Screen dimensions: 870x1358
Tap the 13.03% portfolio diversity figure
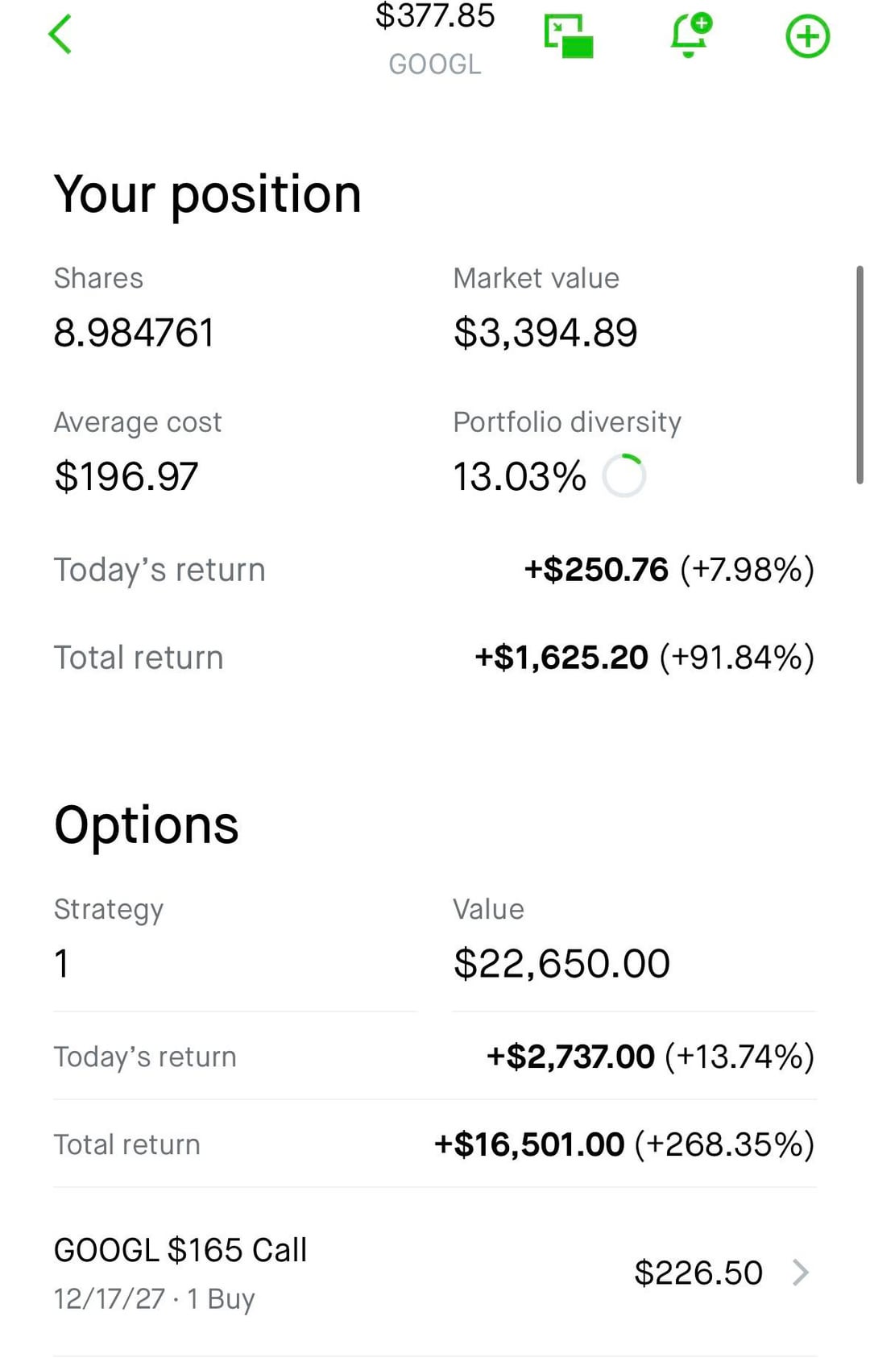520,476
